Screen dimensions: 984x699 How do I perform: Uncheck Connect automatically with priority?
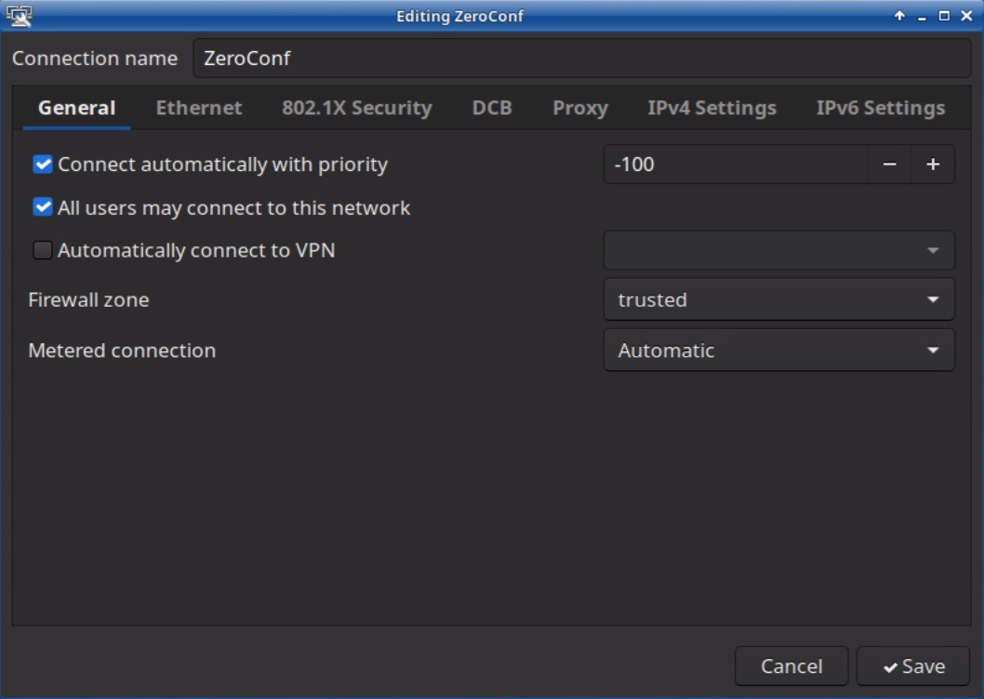[43, 165]
